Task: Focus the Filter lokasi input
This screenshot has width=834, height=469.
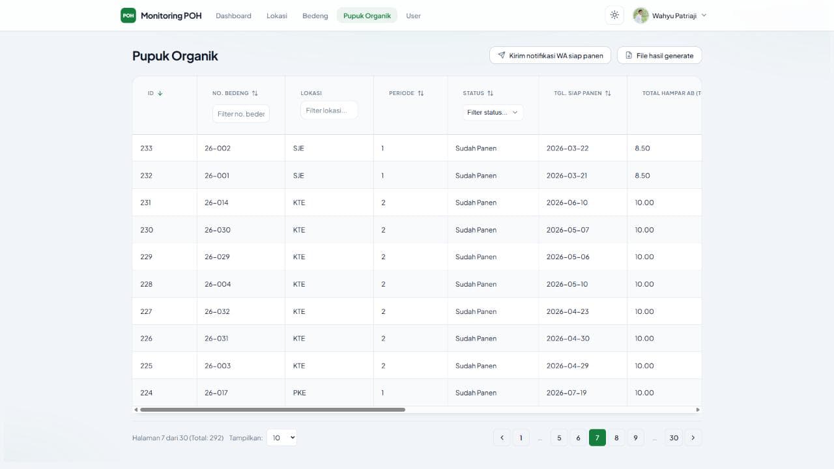Action: tap(329, 110)
